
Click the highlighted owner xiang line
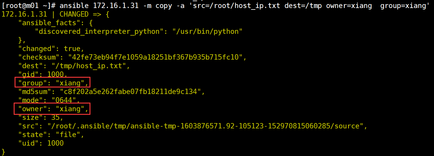point(52,109)
